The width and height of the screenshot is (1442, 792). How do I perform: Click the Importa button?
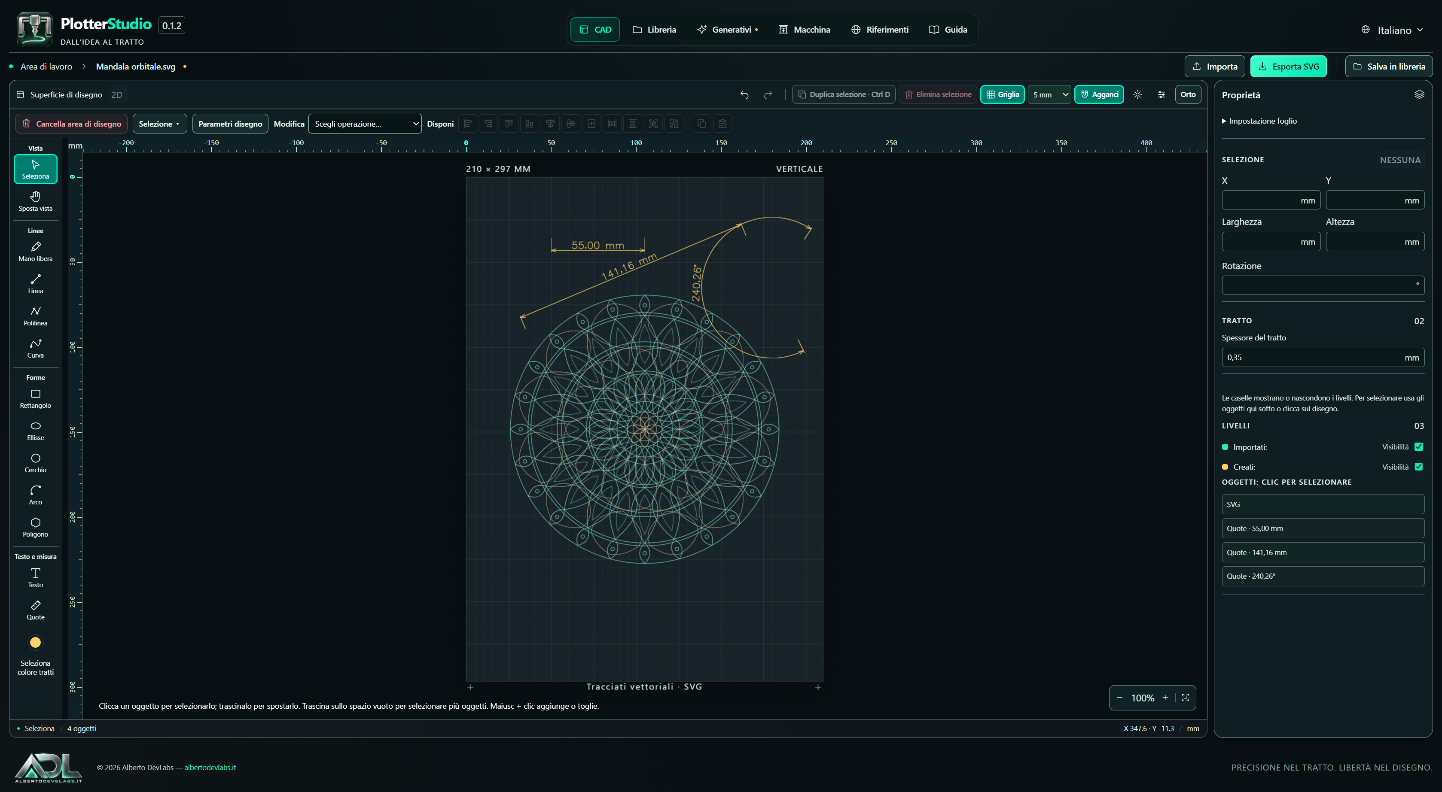[1215, 67]
